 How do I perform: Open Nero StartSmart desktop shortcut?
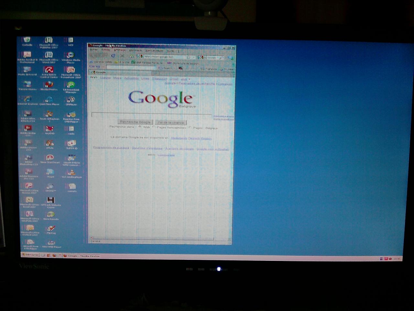50,159
